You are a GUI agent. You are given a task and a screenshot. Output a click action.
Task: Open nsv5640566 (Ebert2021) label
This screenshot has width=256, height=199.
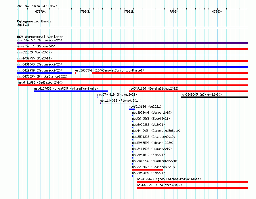(151, 119)
